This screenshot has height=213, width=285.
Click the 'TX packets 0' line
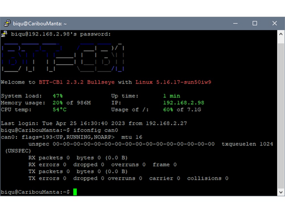point(78,172)
